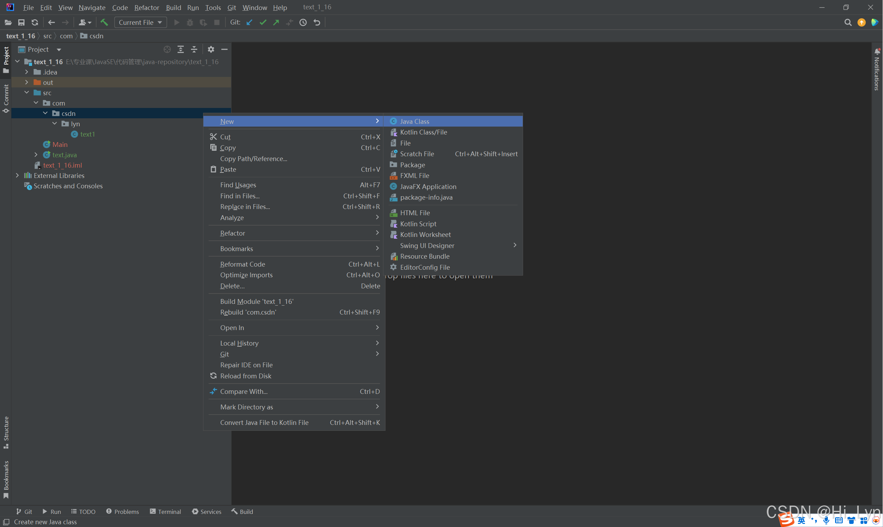Expand the out folder in tree
This screenshot has width=883, height=527.
pyautogui.click(x=27, y=82)
